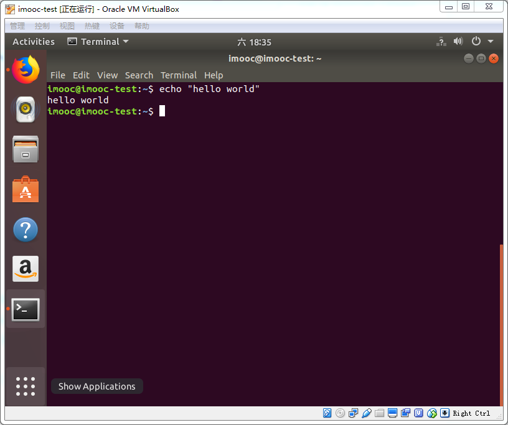Open the Edit menu in terminal
The image size is (508, 425).
point(81,75)
